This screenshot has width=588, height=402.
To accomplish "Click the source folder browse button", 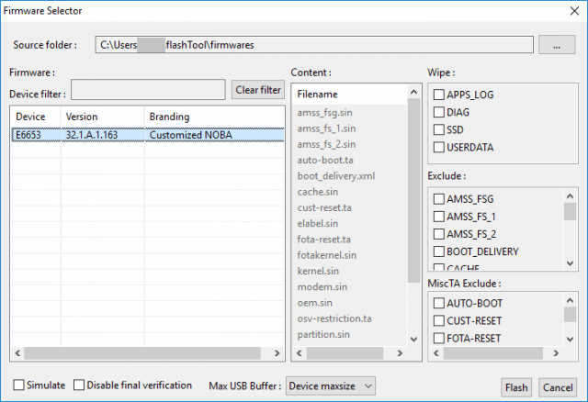I will (557, 45).
